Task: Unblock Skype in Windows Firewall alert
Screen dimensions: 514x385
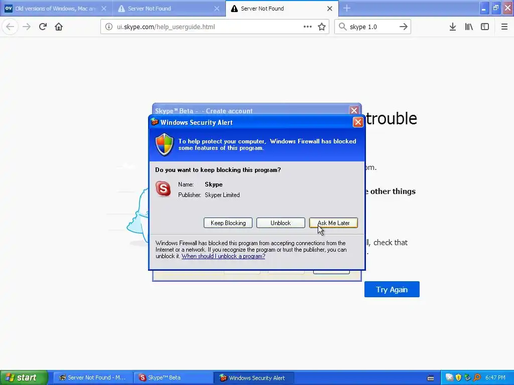Action: pos(281,223)
